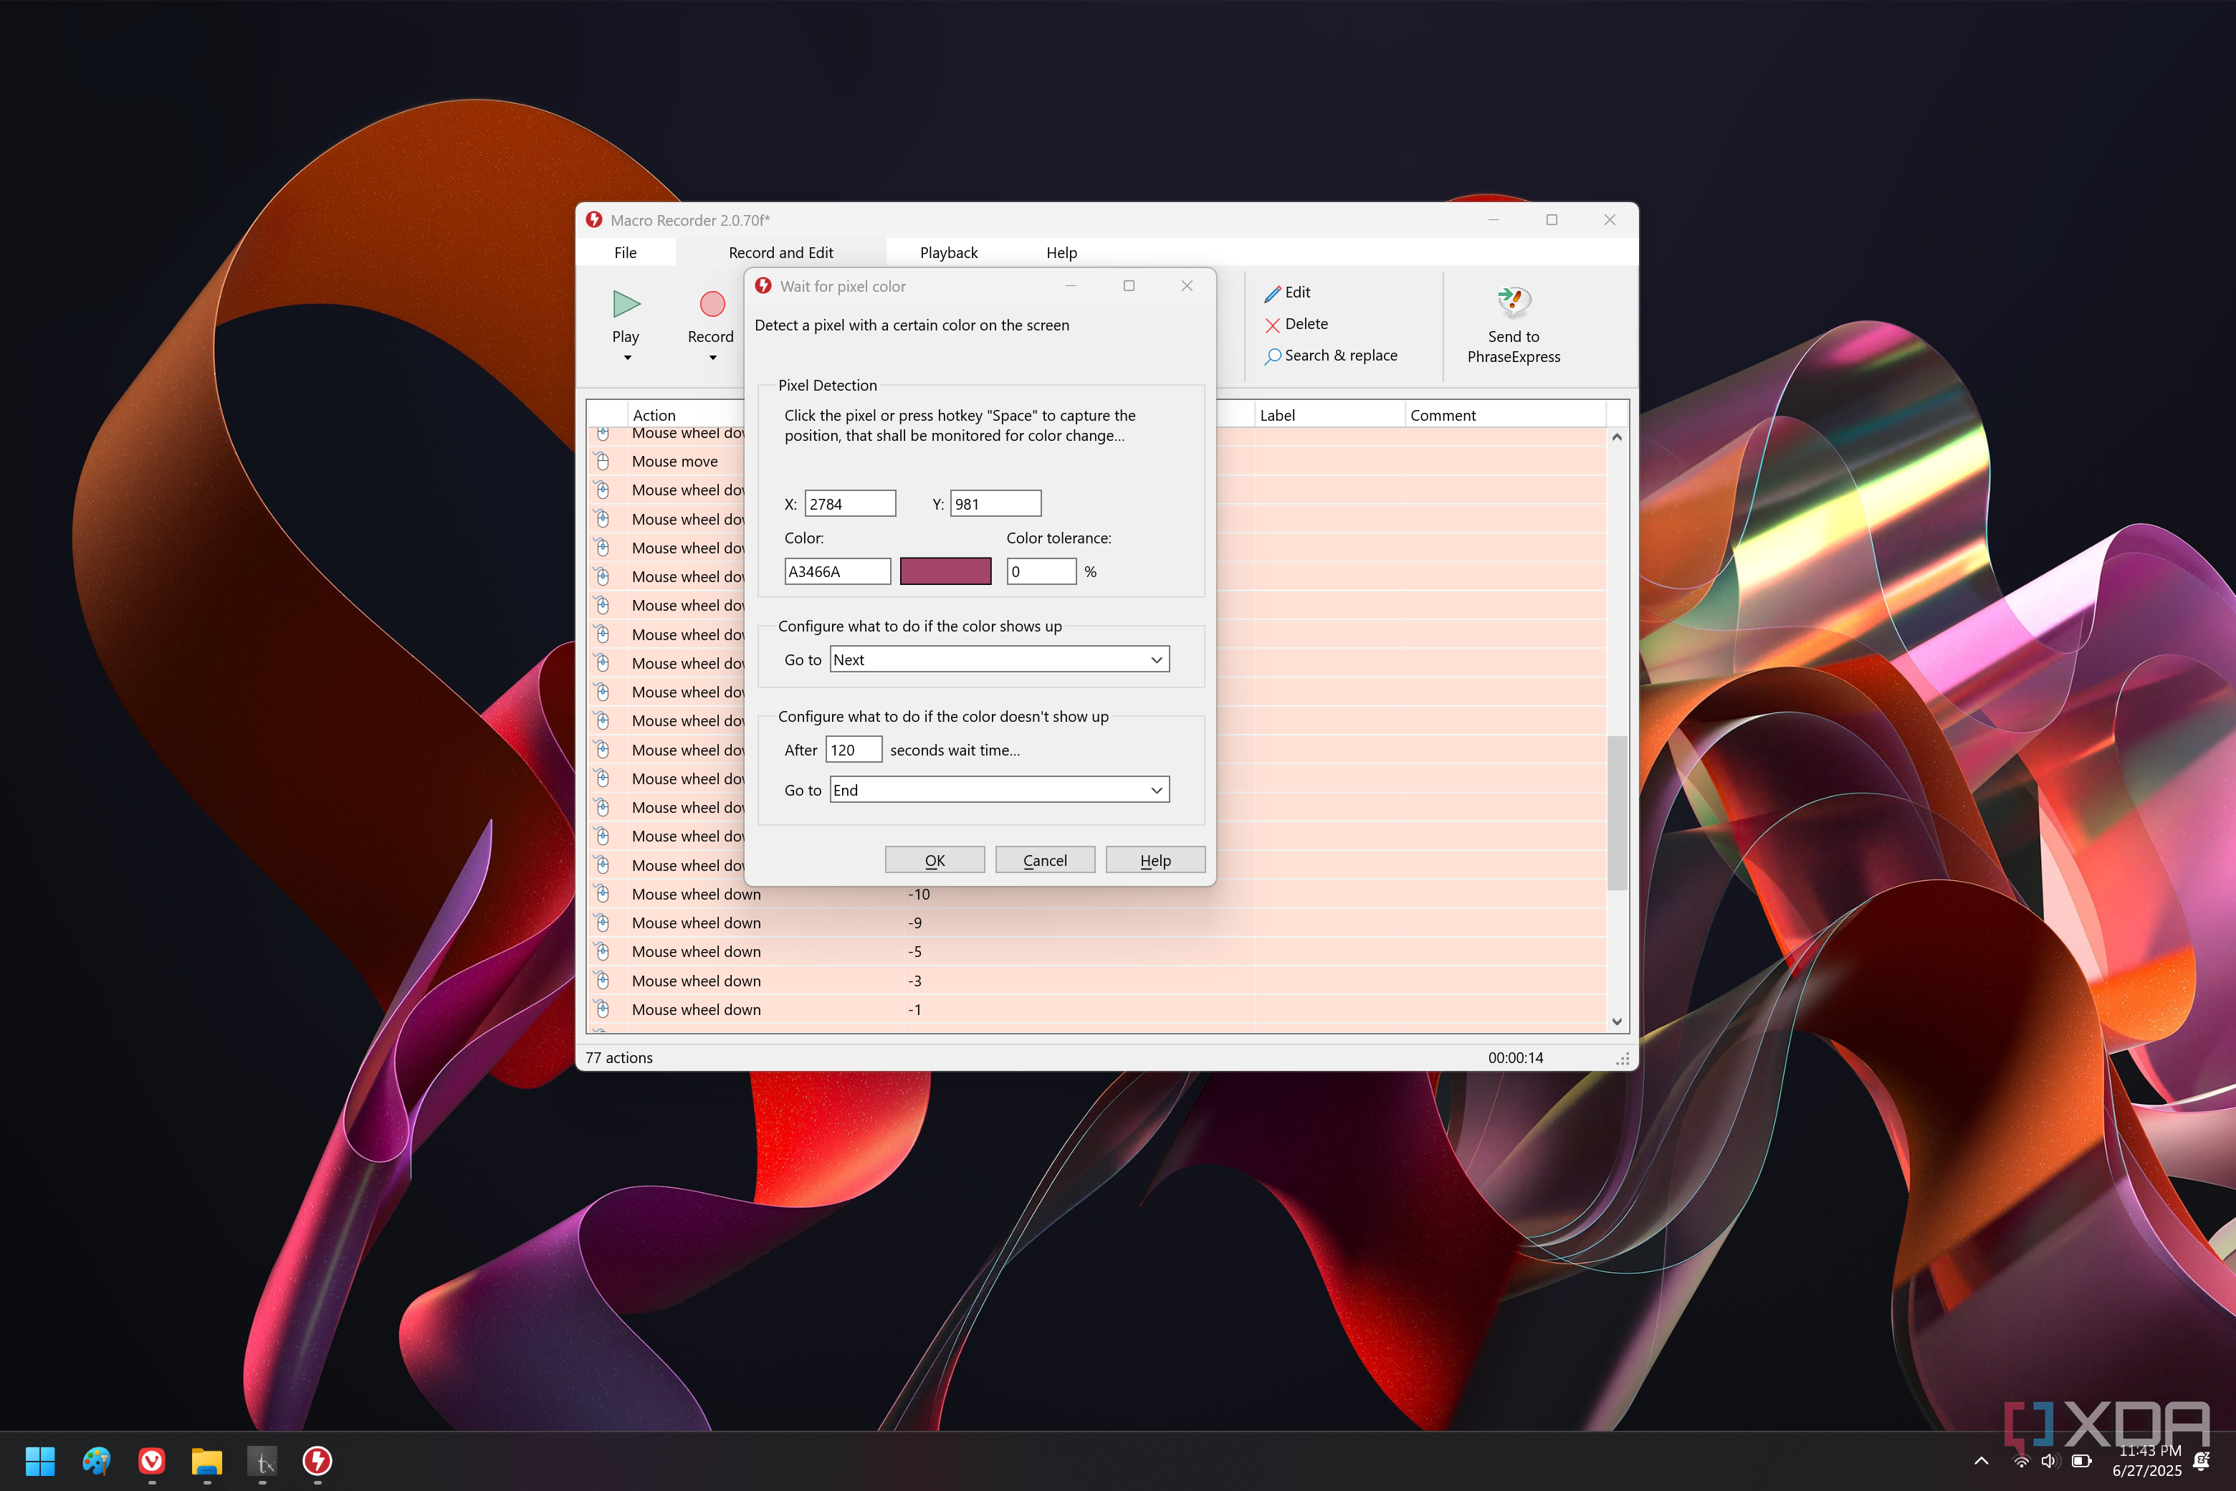The image size is (2236, 1491).
Task: Click the red Record circle icon
Action: [712, 304]
